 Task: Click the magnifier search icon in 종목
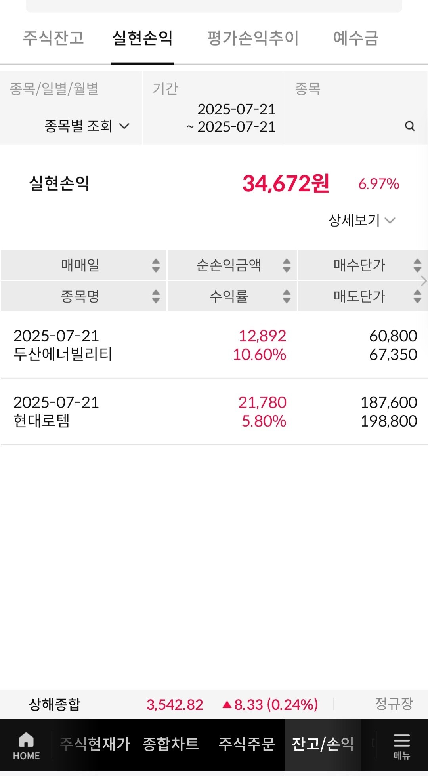pyautogui.click(x=410, y=126)
